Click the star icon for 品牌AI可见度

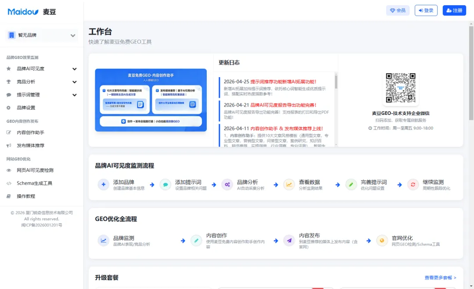(9, 69)
